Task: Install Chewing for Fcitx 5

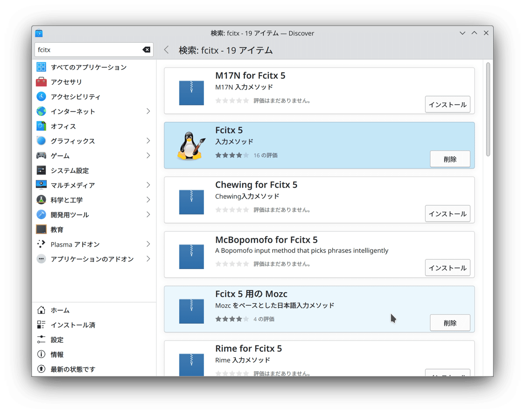Action: tap(448, 214)
